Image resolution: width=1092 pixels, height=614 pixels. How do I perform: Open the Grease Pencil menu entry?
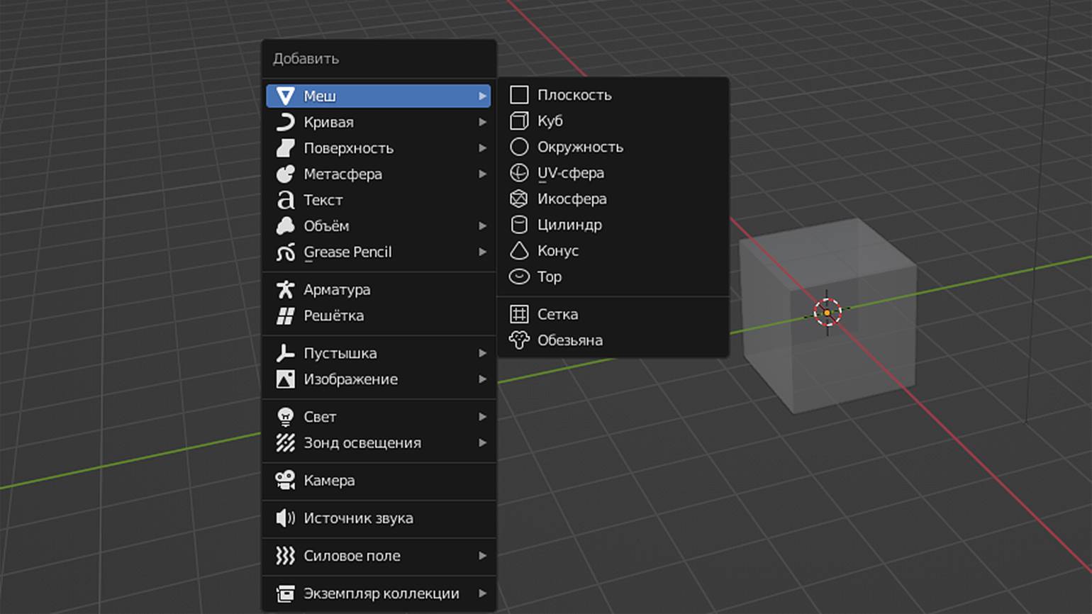(347, 252)
